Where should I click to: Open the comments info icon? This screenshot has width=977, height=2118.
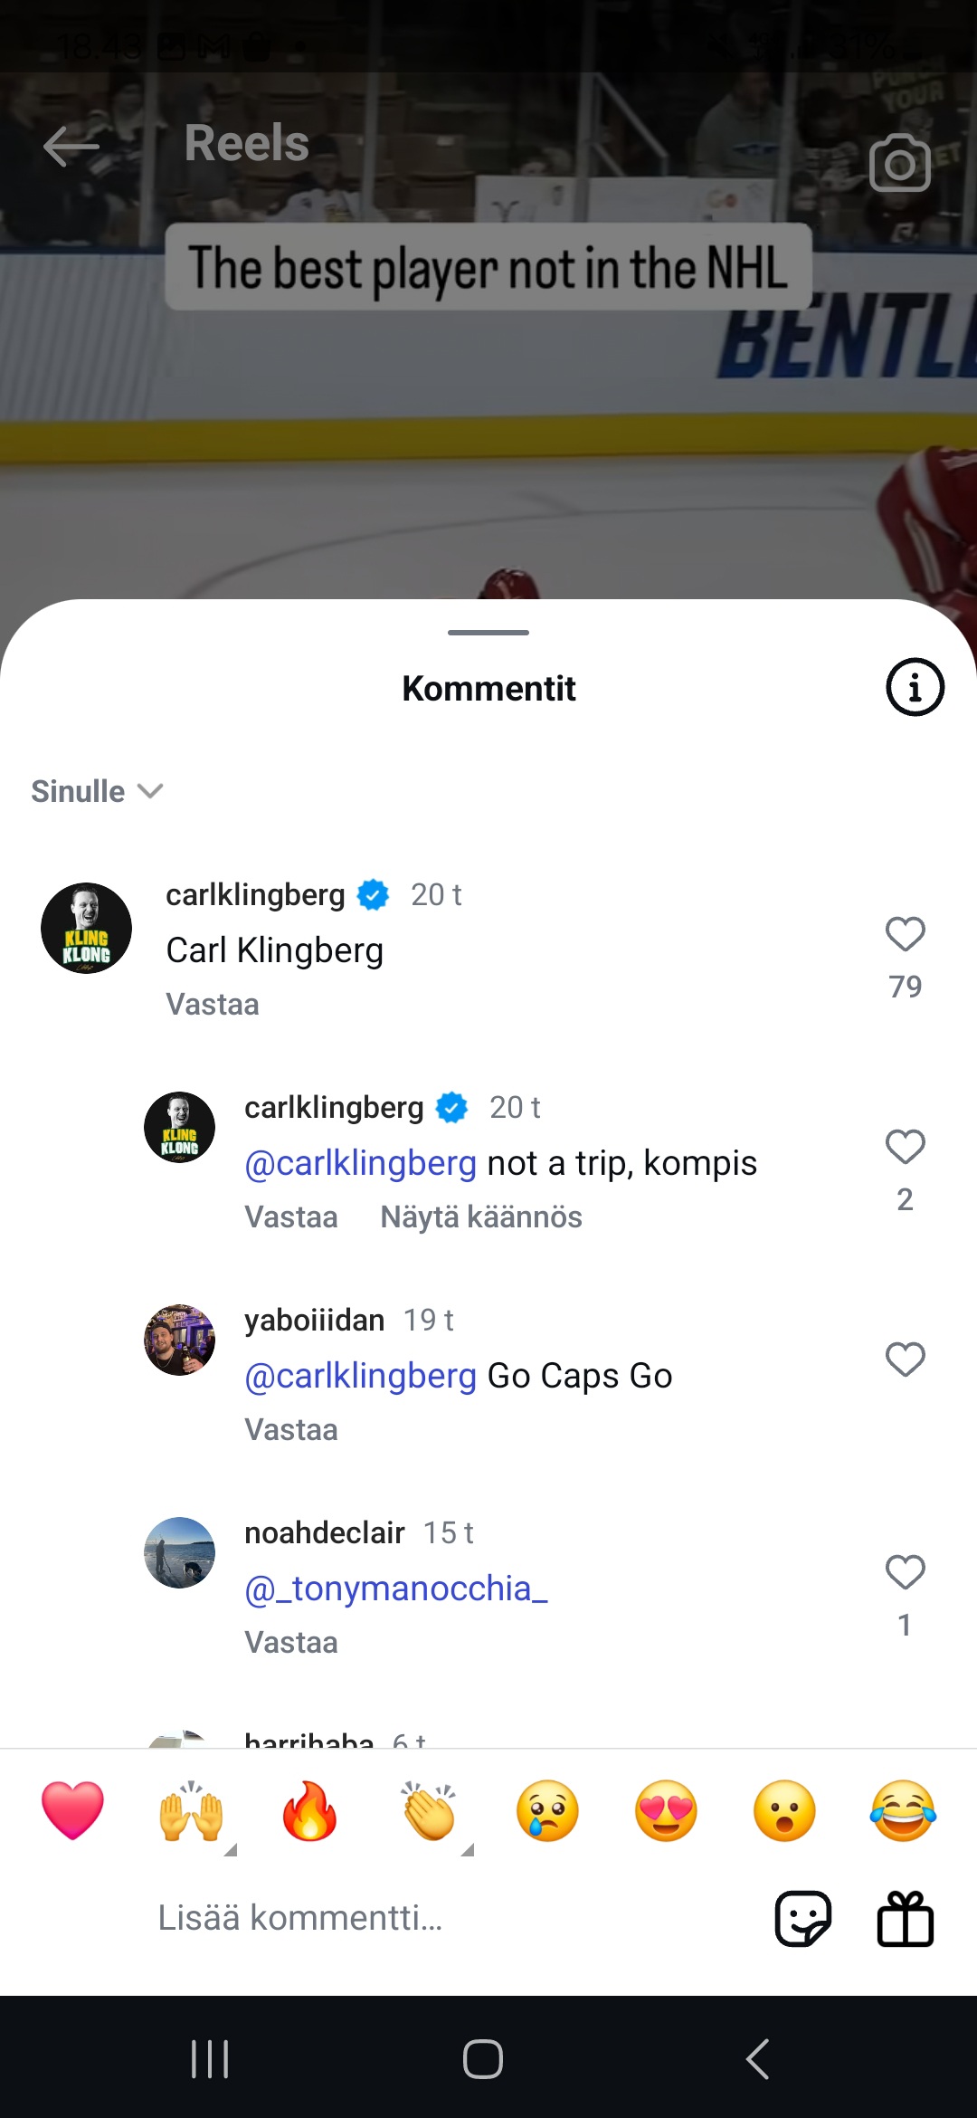pos(915,687)
